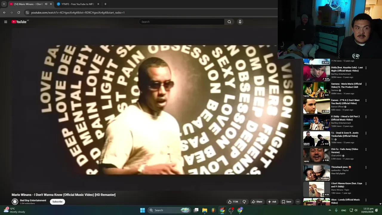The width and height of the screenshot is (382, 215).
Task: Open options for I Need a Girl Part 2
Action: coord(366,117)
